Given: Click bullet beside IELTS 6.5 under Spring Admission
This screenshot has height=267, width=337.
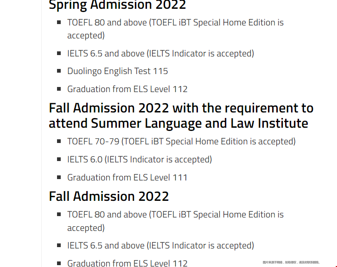Looking at the screenshot, I should pos(59,53).
